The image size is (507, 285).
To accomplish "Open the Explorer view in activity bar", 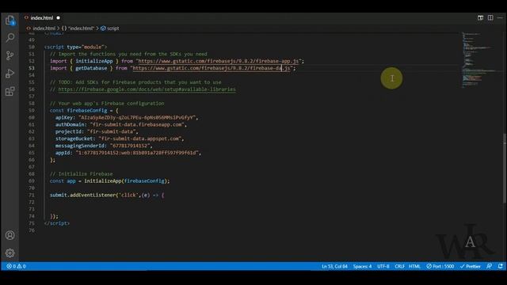I will tap(10, 21).
